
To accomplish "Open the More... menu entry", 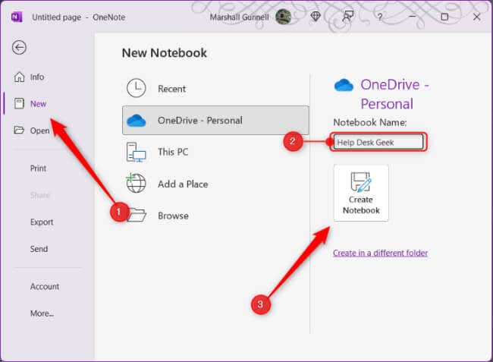I will point(42,313).
